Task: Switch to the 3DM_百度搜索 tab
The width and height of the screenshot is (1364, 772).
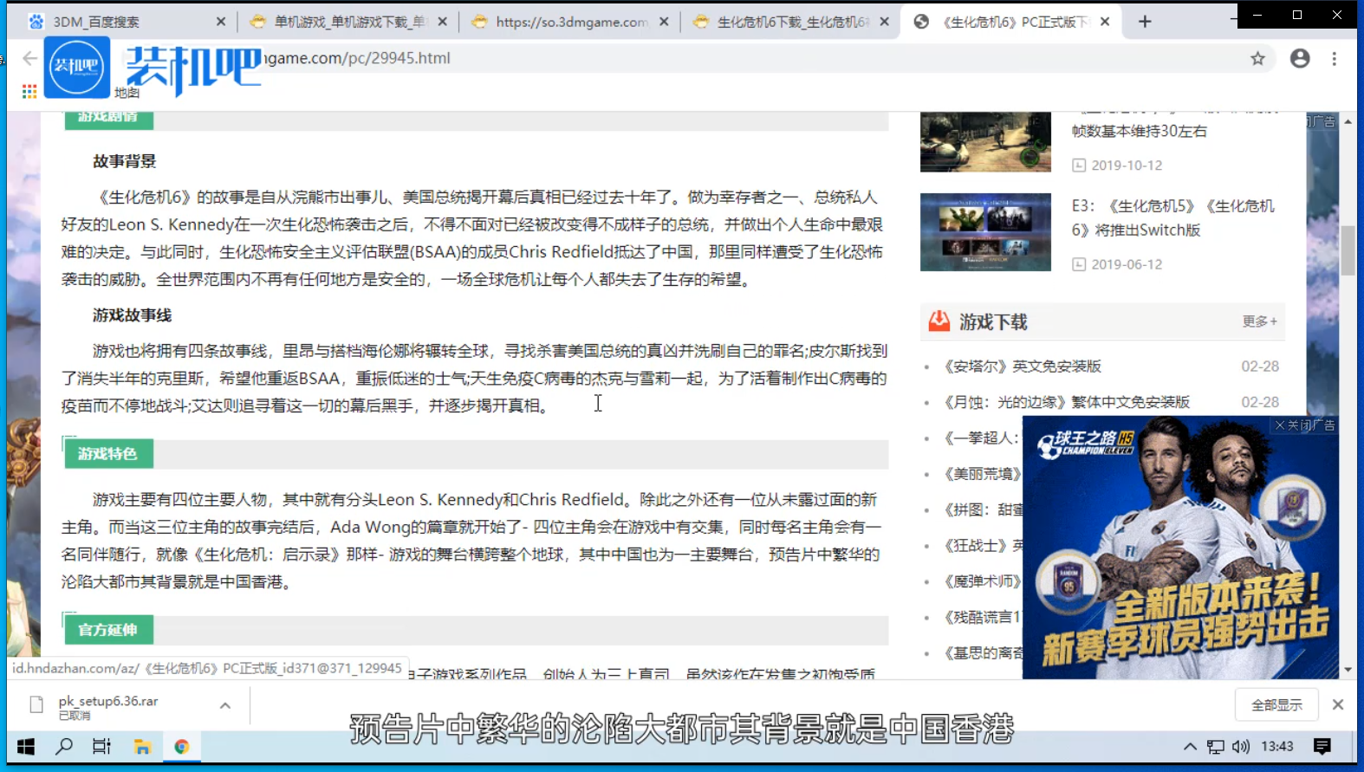Action: click(121, 22)
